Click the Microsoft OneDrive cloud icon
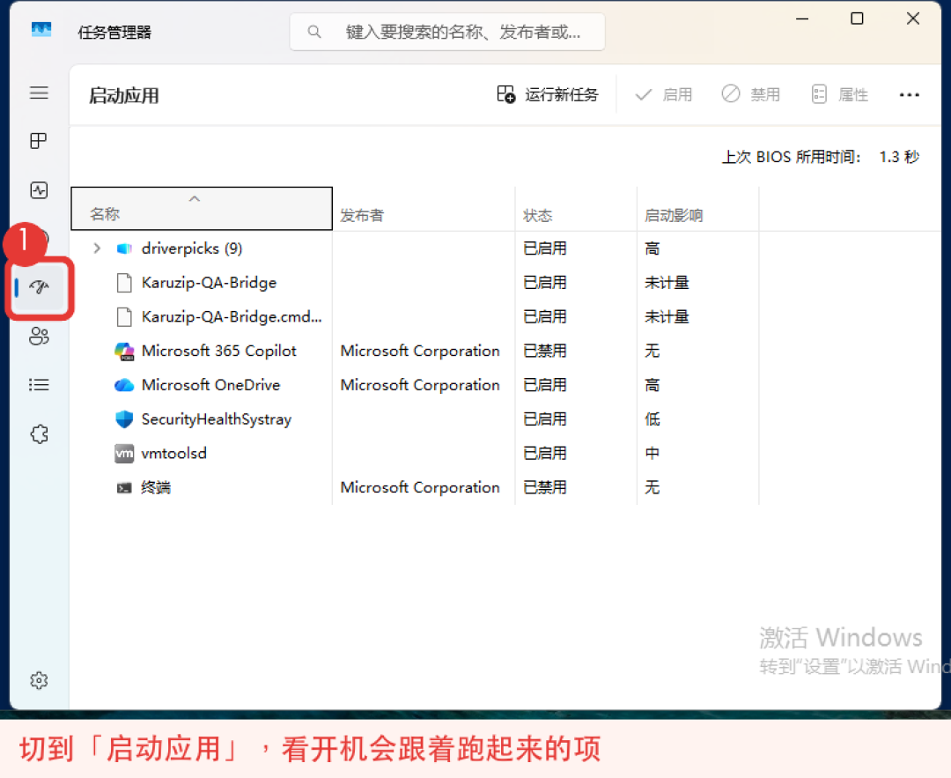This screenshot has width=951, height=778. (124, 385)
